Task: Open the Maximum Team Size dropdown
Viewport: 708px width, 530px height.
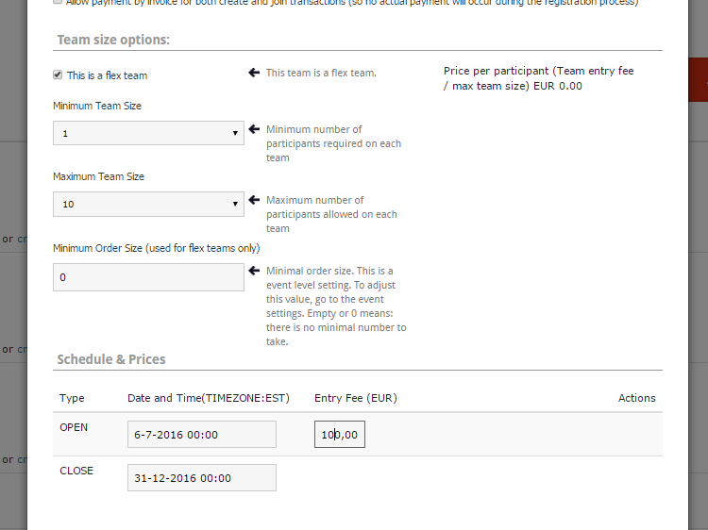Action: pos(148,204)
